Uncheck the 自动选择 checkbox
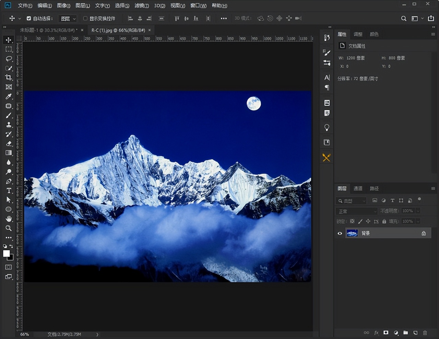 [x=29, y=19]
